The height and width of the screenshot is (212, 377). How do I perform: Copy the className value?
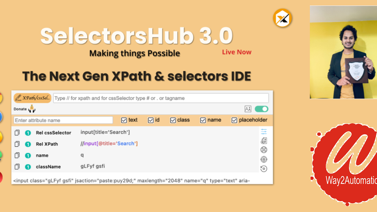pos(17,167)
